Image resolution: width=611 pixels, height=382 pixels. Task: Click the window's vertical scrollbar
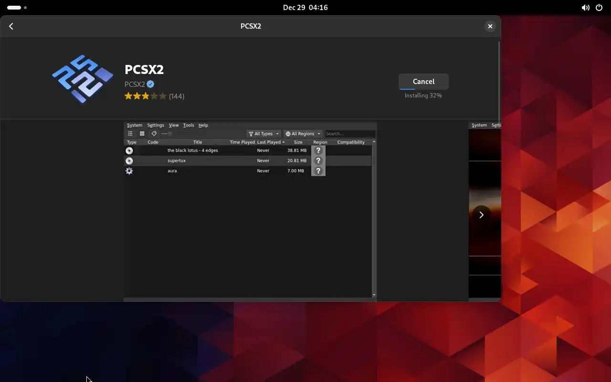499,81
